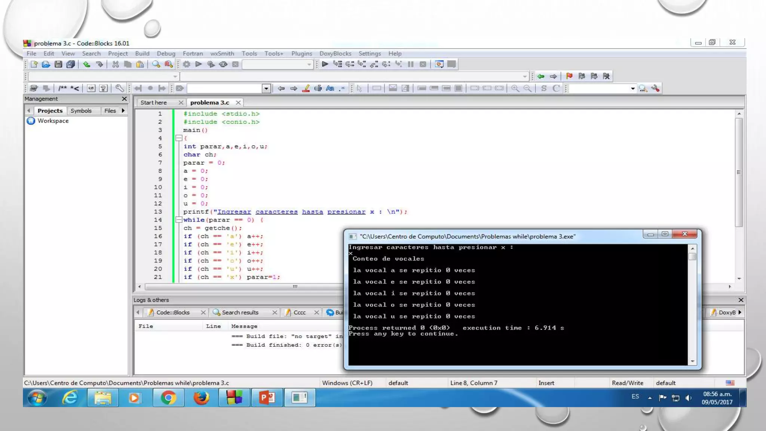Open Google Chrome from the taskbar
The height and width of the screenshot is (431, 766).
tap(168, 398)
